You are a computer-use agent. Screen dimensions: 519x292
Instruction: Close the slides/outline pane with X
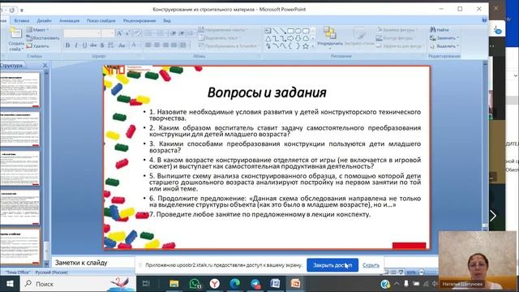[x=45, y=66]
